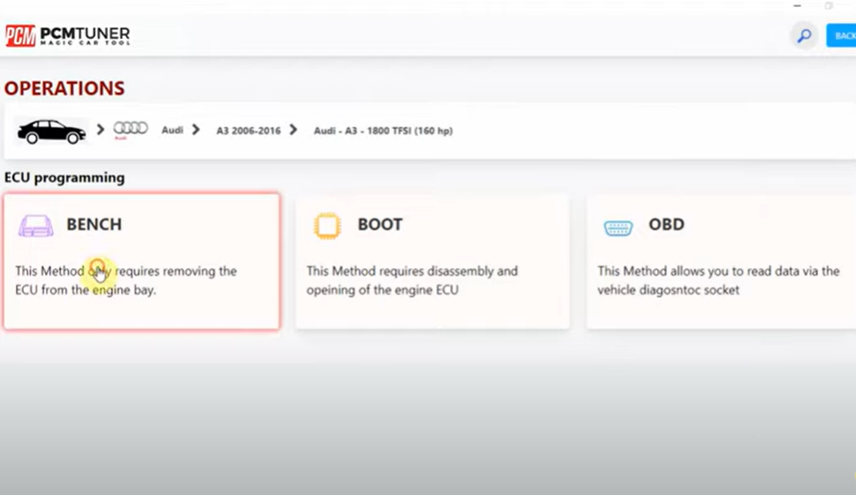Screen dimensions: 856x495
Task: Click the chevron after A3 2006-2016
Action: click(293, 130)
